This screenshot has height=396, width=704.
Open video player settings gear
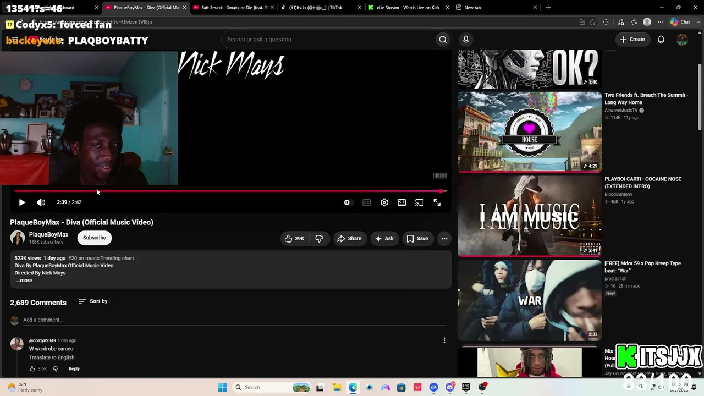[384, 202]
